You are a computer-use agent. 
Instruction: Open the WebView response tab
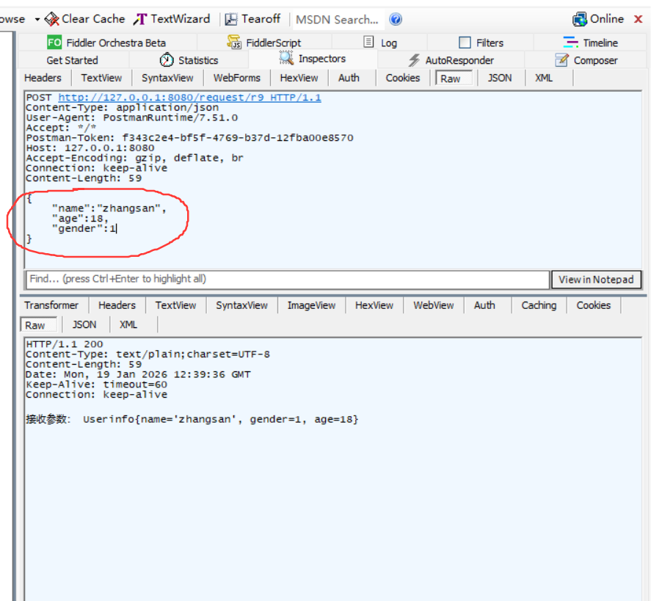click(434, 305)
